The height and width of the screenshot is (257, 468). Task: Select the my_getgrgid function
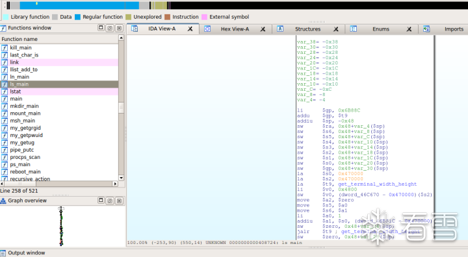59,128
